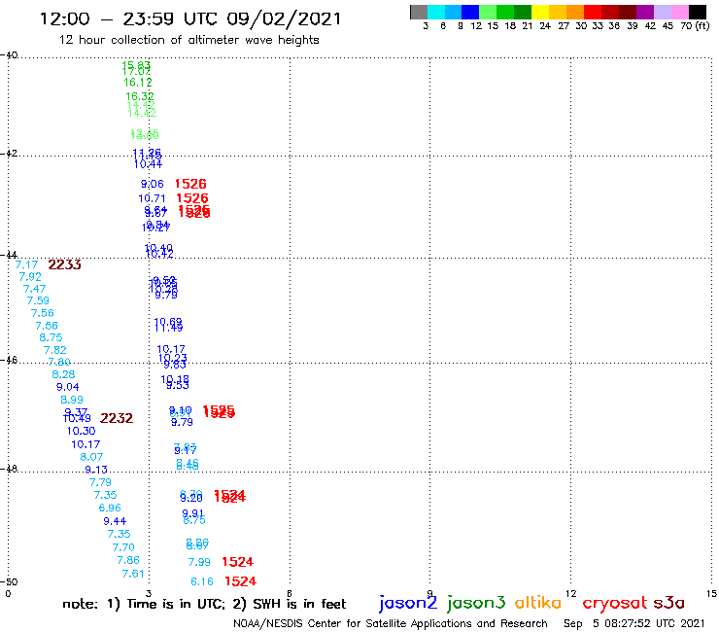Click wave height value 7.92
Viewport: 719px width, 632px height.
point(30,277)
